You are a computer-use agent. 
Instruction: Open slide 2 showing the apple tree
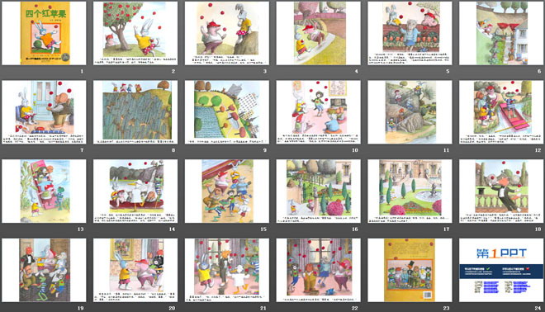(135, 33)
